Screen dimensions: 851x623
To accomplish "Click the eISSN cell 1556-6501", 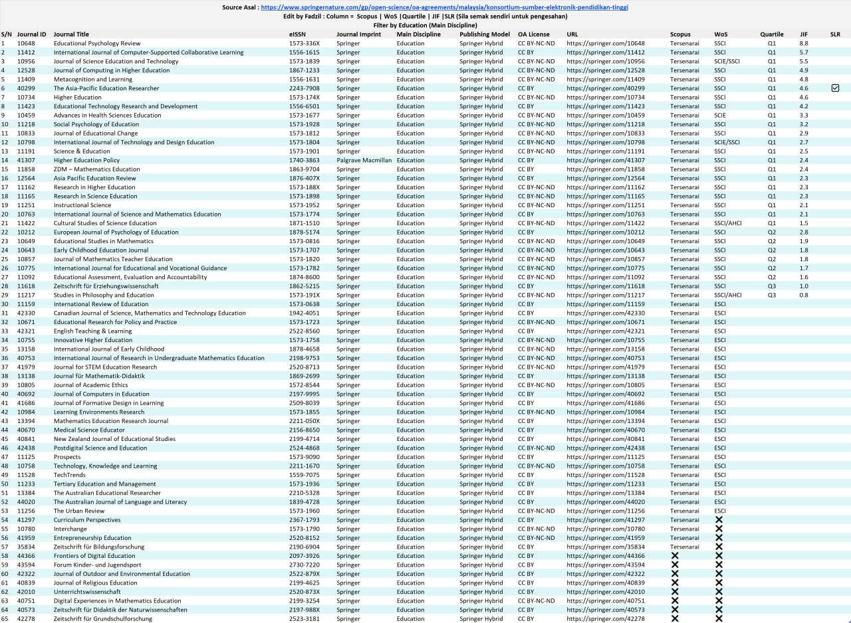I will 304,106.
